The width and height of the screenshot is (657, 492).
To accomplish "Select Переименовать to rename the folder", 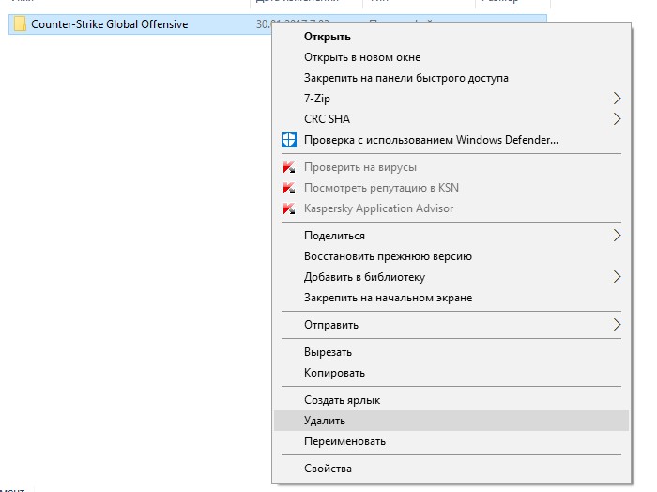I will point(344,441).
